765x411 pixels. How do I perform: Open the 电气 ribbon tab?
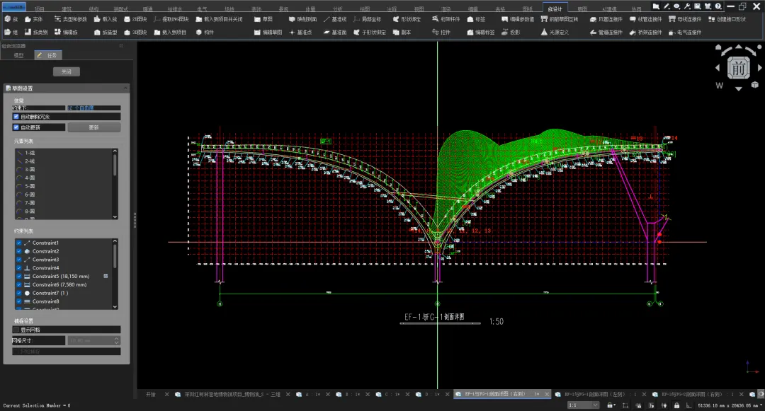(202, 8)
